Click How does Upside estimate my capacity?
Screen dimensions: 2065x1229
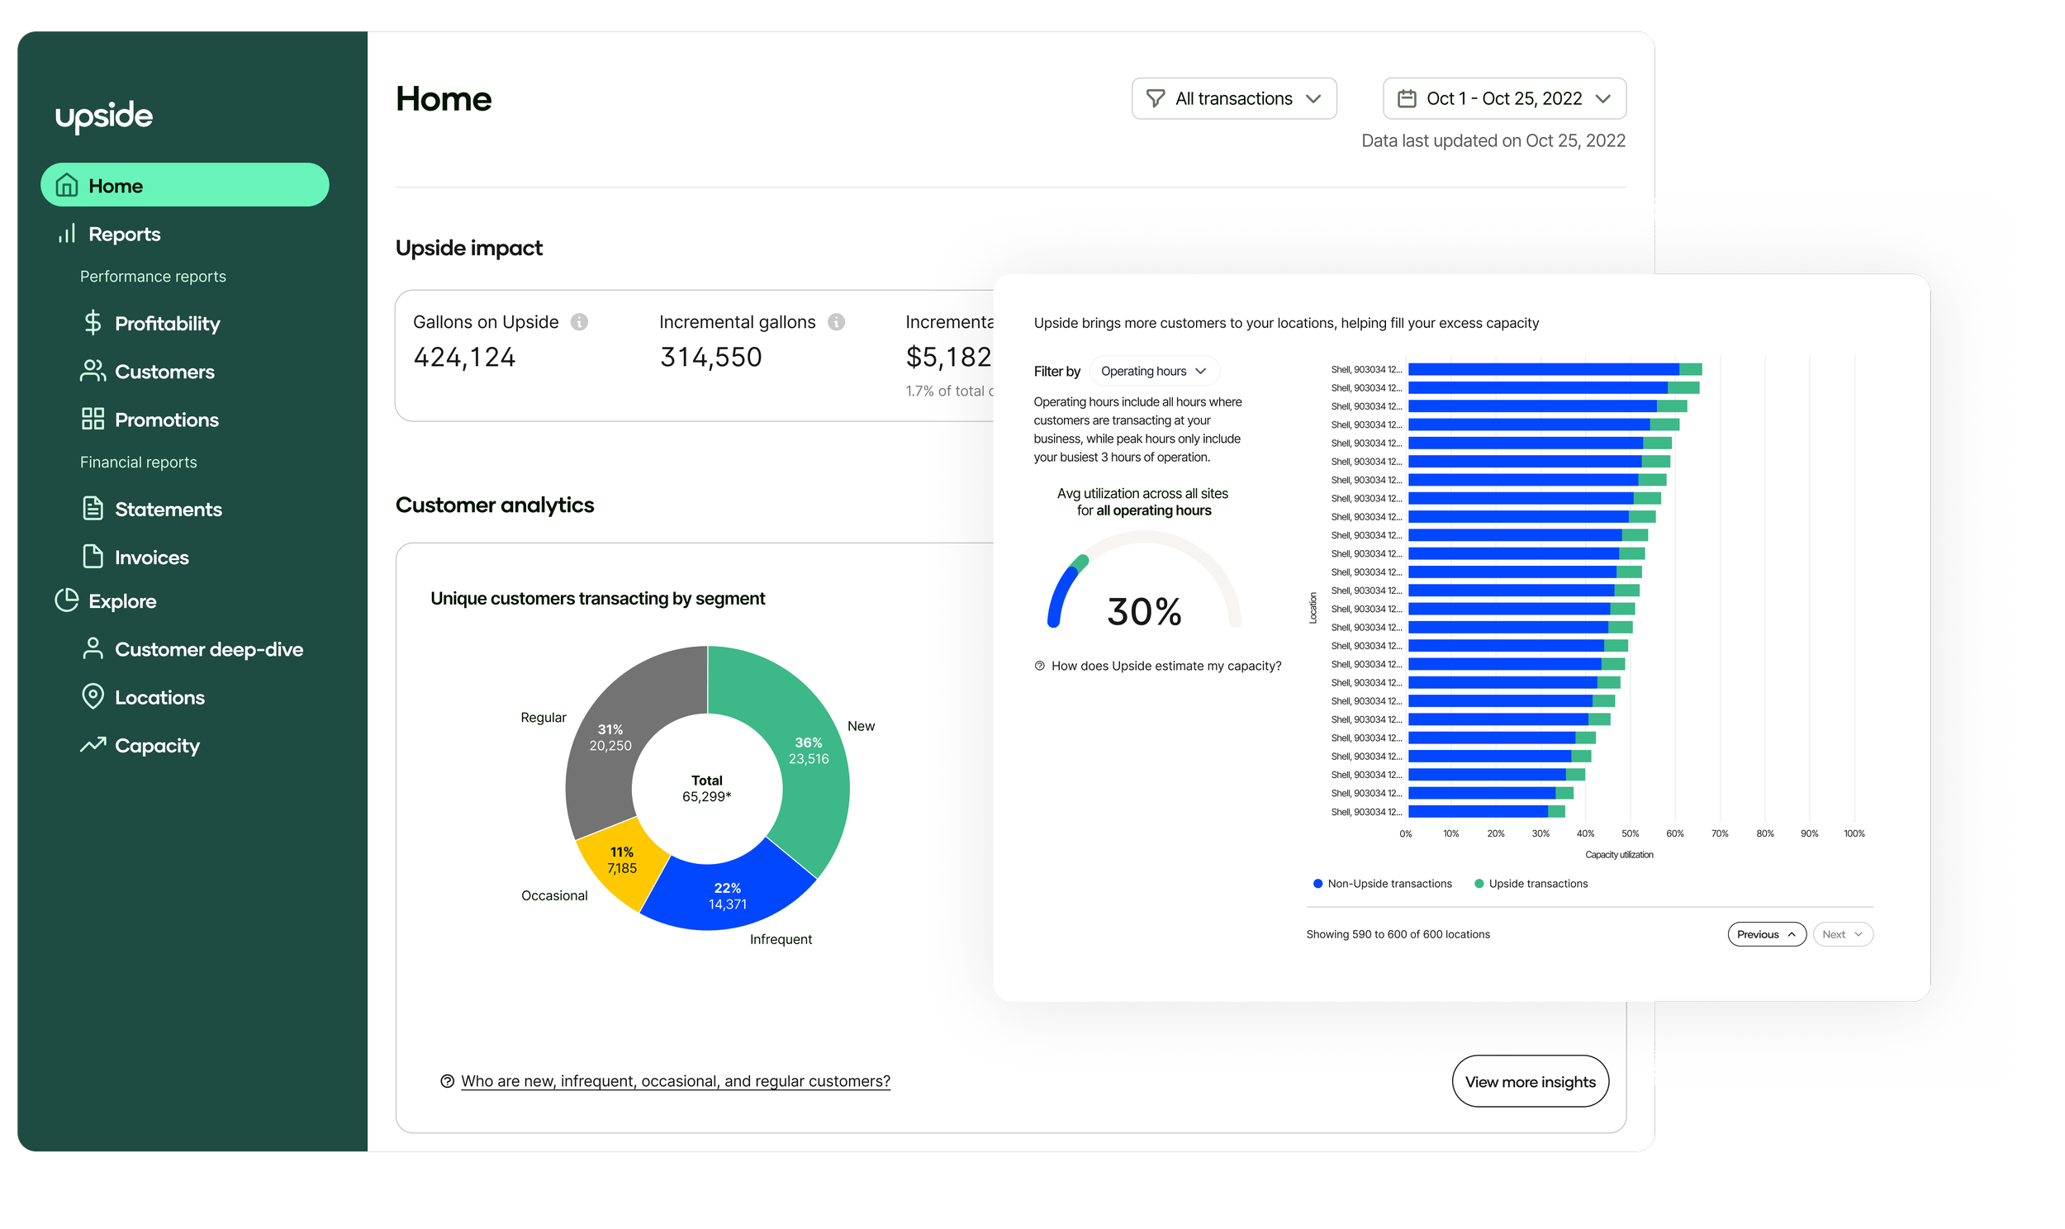pyautogui.click(x=1165, y=666)
